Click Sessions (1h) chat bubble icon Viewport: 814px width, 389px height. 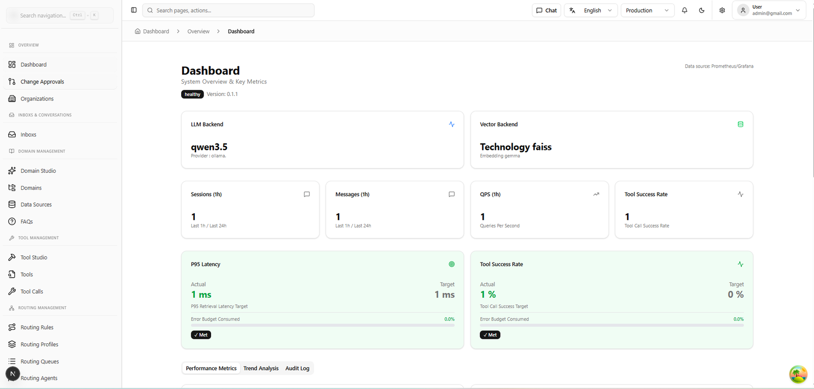[307, 194]
